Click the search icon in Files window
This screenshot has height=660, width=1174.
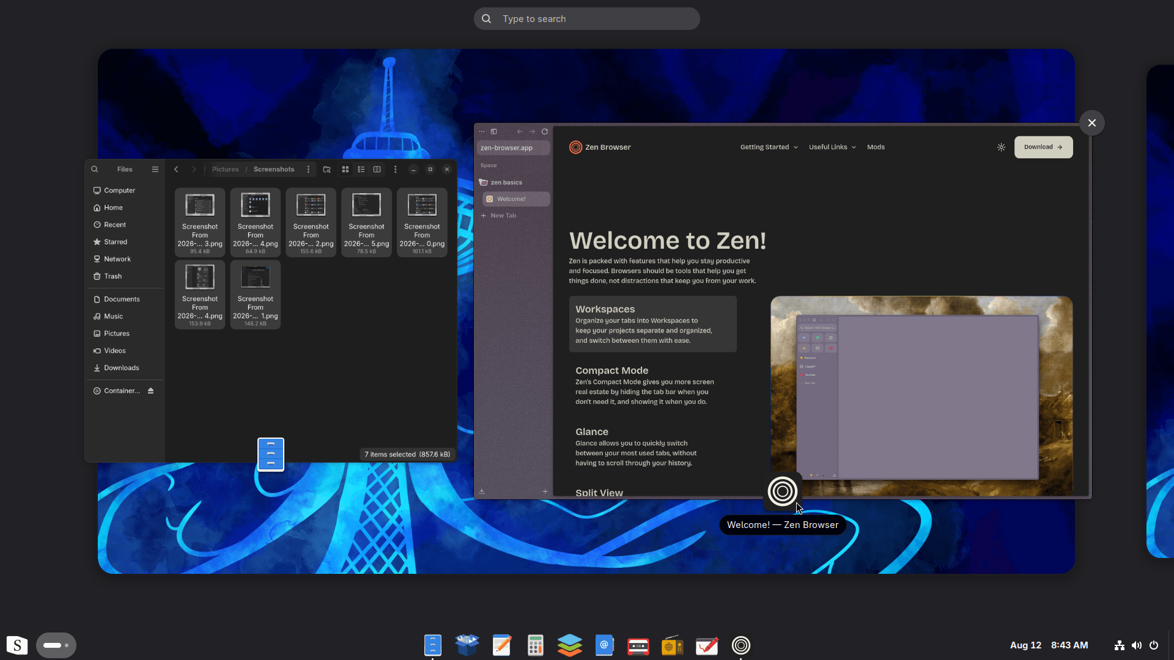click(x=95, y=169)
